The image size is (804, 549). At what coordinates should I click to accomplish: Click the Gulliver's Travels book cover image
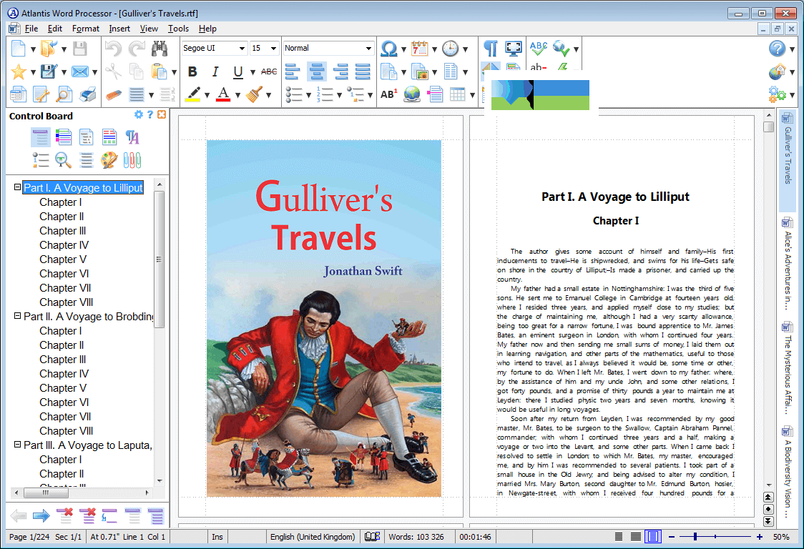[324, 318]
